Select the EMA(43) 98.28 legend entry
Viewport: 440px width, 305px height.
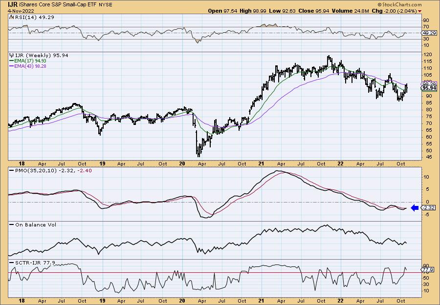click(x=28, y=66)
